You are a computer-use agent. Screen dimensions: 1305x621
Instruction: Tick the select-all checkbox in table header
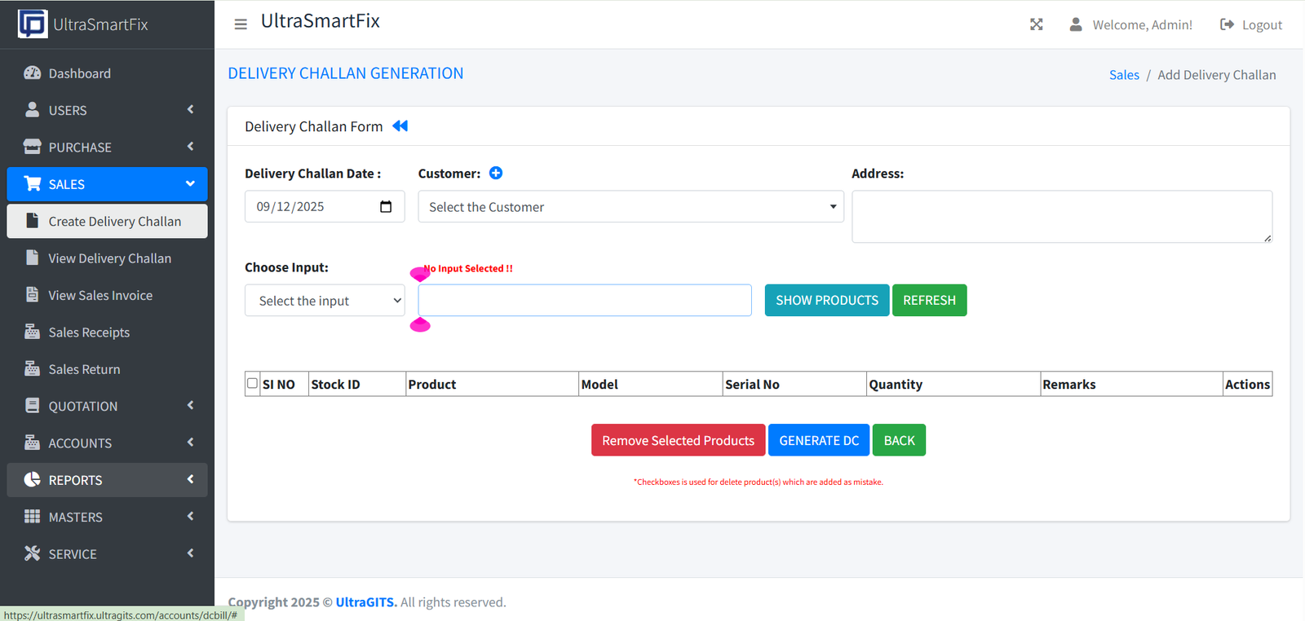(x=252, y=383)
